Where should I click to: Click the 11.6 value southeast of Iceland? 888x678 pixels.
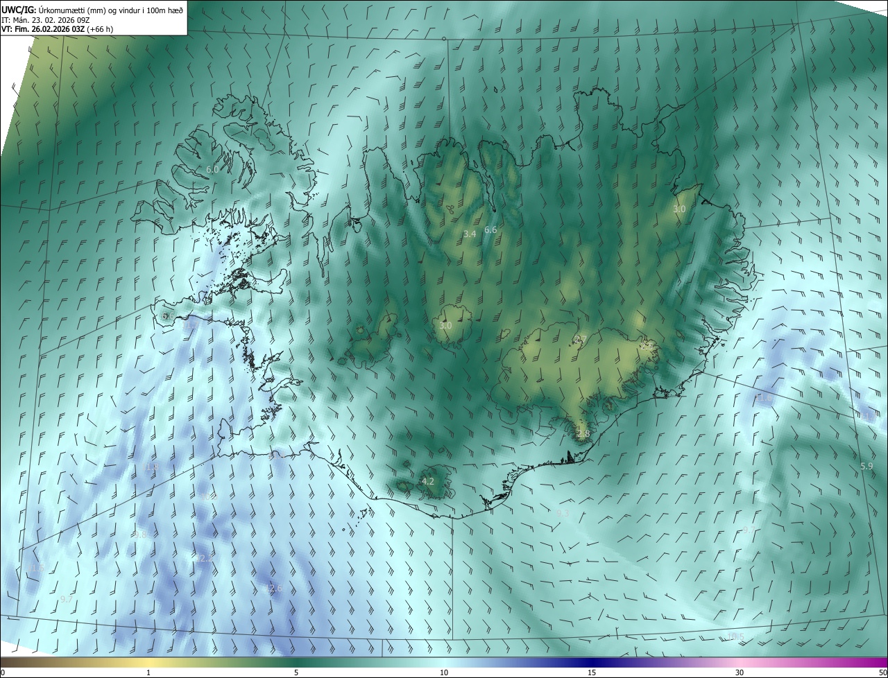click(765, 398)
